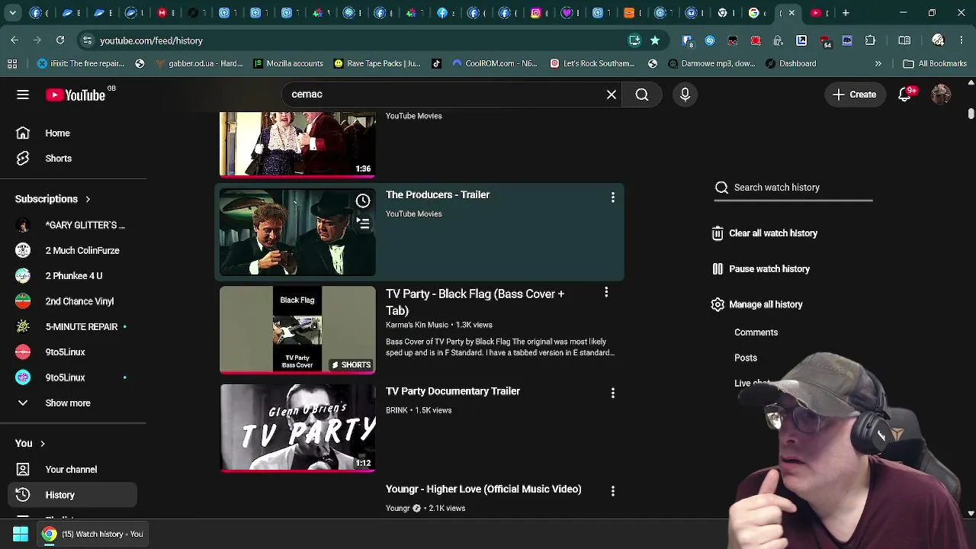The image size is (976, 549).
Task: Open options menu for The Producers - Trailer
Action: point(612,197)
